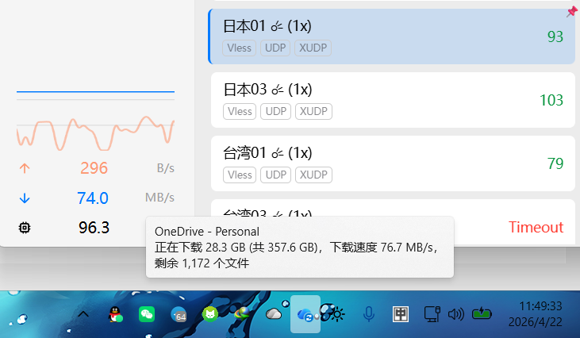Click the Vless tag under 台湾01
The height and width of the screenshot is (338, 580).
[x=240, y=175]
